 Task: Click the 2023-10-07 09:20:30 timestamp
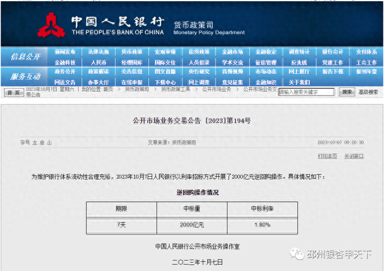(341, 142)
